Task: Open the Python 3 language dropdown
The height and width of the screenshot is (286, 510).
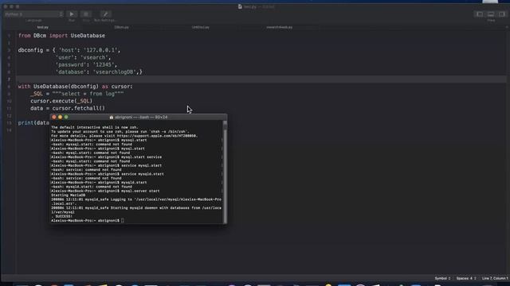Action: 33,14
